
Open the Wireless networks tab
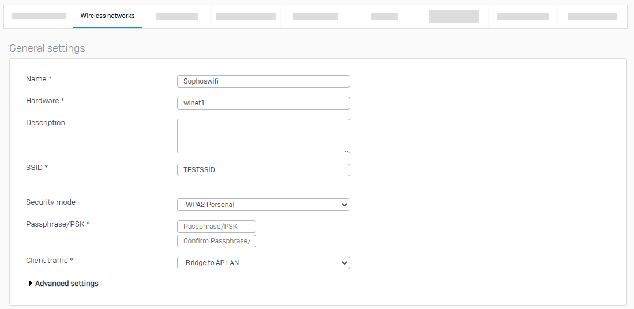coord(107,16)
